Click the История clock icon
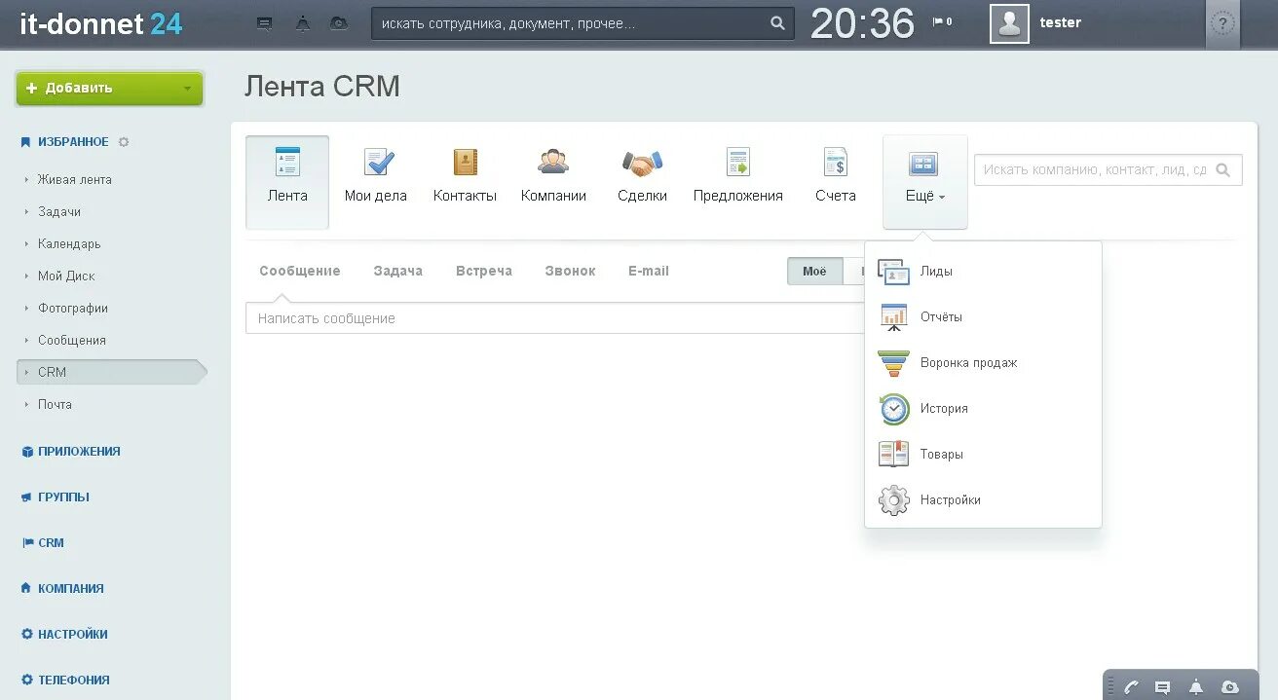This screenshot has height=700, width=1278. coord(893,409)
